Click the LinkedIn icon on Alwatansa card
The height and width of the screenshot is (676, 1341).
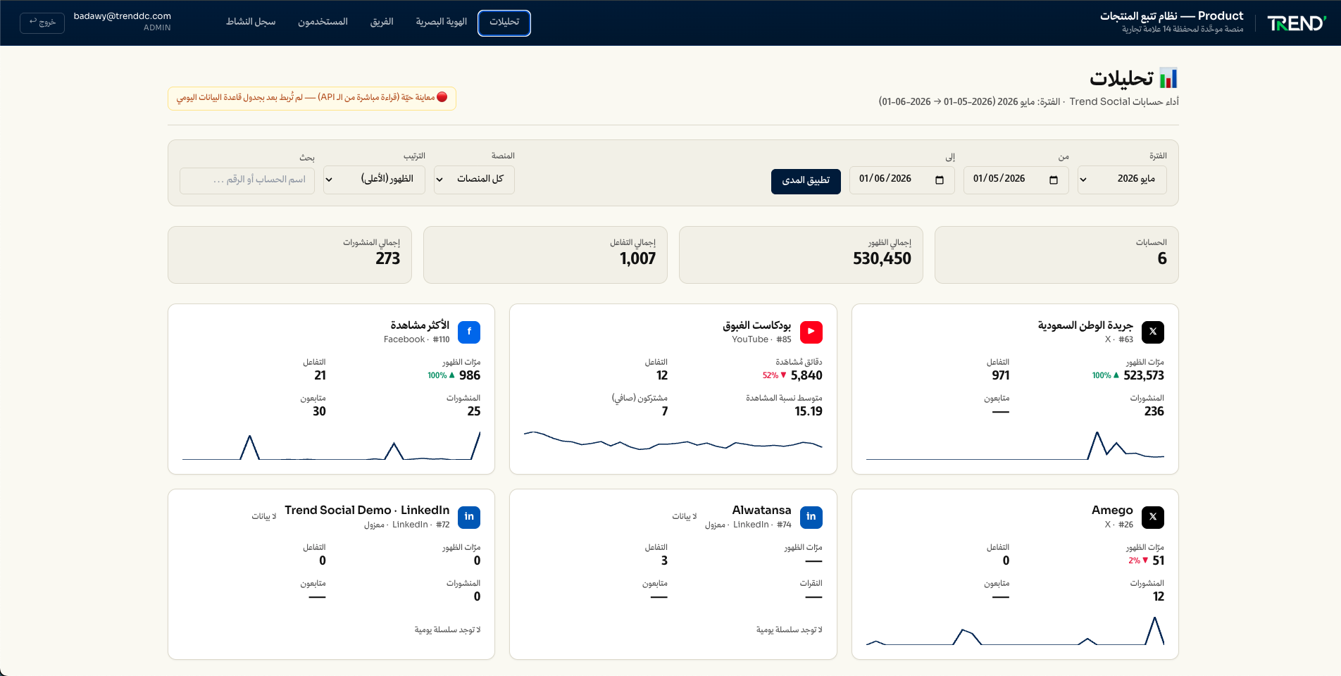point(811,517)
